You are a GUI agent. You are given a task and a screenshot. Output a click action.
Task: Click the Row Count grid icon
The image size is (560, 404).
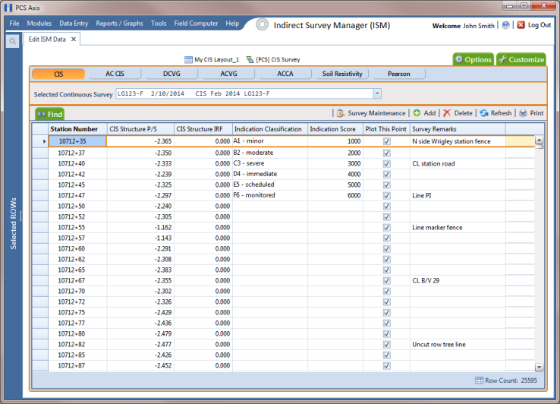point(479,380)
